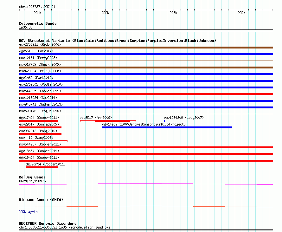Click the nsv509146 (Teague2010) thin blue line
282x232 pixels.
(146, 114)
